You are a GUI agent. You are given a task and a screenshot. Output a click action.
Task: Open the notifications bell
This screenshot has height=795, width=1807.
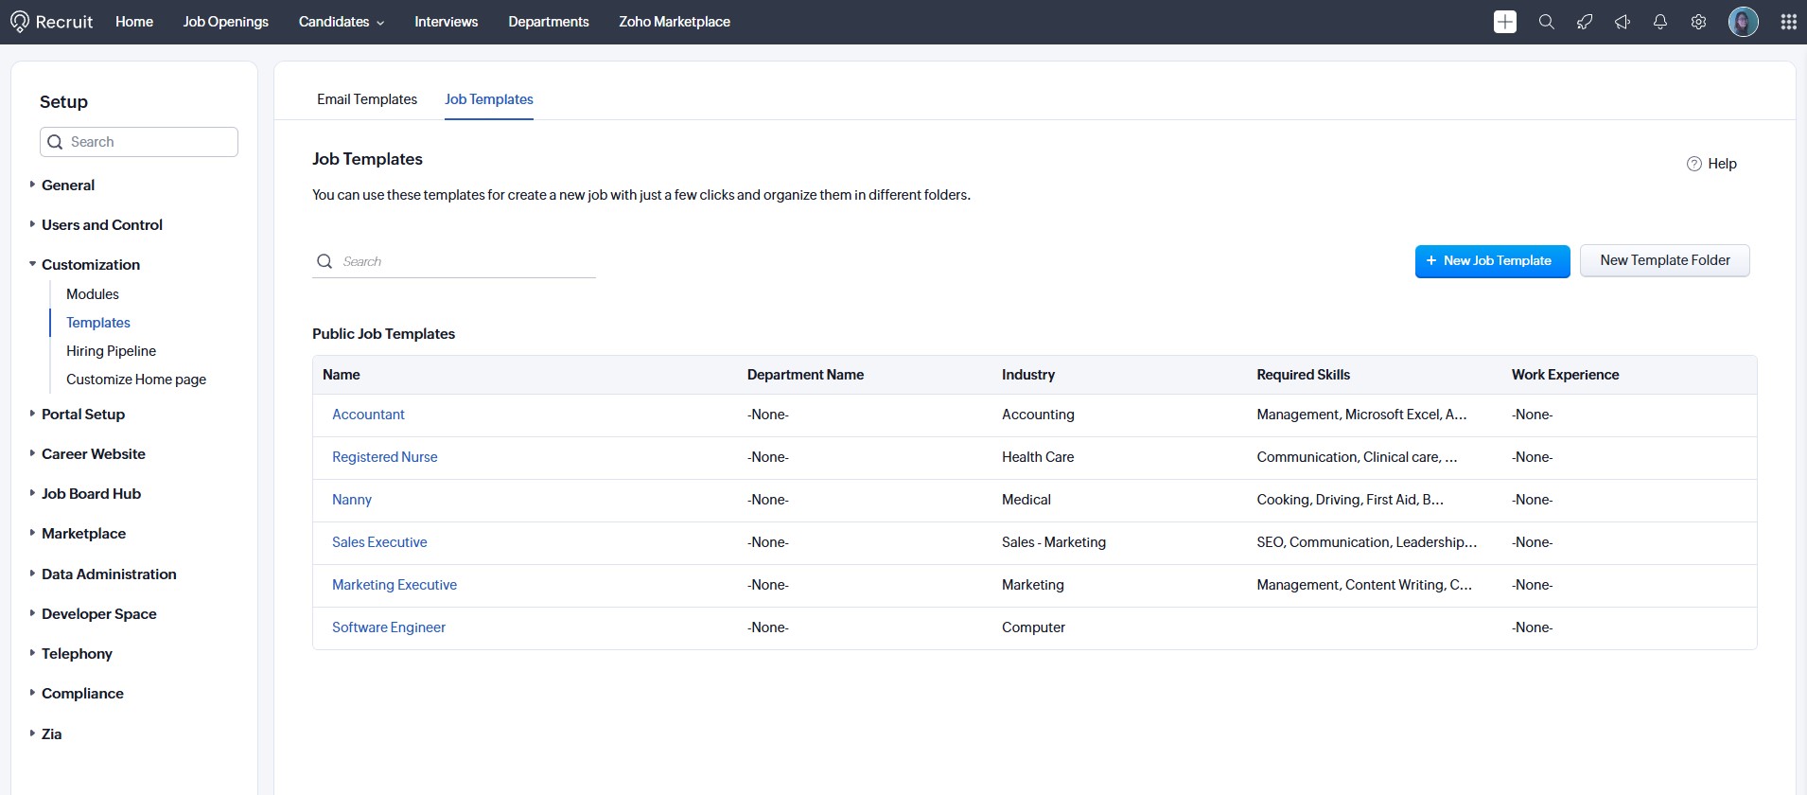1660,22
